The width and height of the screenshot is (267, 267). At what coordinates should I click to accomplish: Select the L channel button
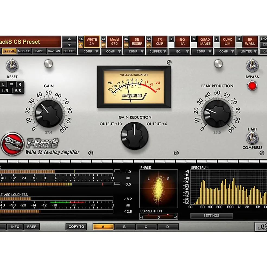click(4, 84)
